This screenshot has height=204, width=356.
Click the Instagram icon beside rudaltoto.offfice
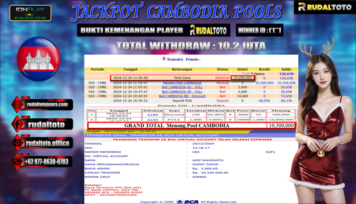coord(18,143)
